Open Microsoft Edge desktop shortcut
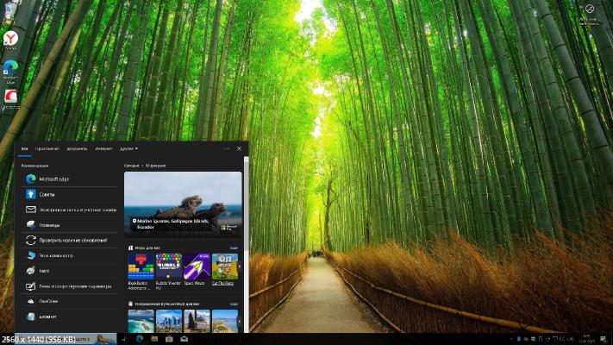This screenshot has height=345, width=613. click(x=10, y=72)
